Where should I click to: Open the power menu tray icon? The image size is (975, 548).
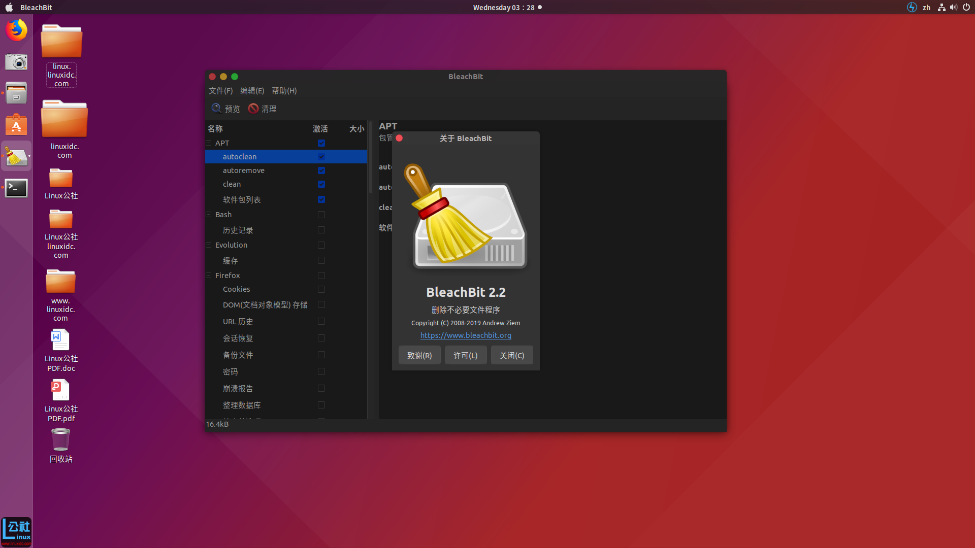pyautogui.click(x=966, y=7)
